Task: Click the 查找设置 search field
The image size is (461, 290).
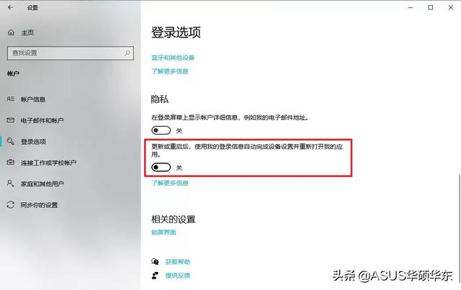Action: tap(71, 53)
